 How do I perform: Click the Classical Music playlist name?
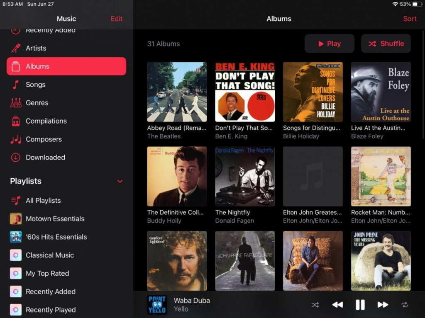[50, 255]
